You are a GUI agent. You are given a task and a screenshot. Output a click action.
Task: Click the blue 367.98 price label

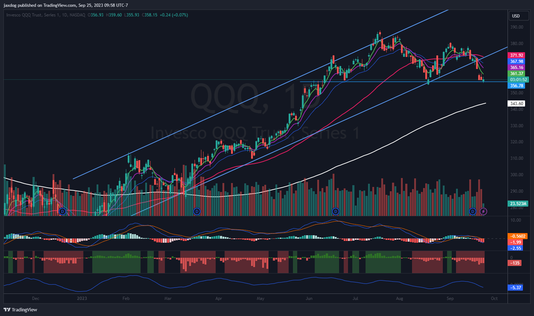[x=516, y=61]
